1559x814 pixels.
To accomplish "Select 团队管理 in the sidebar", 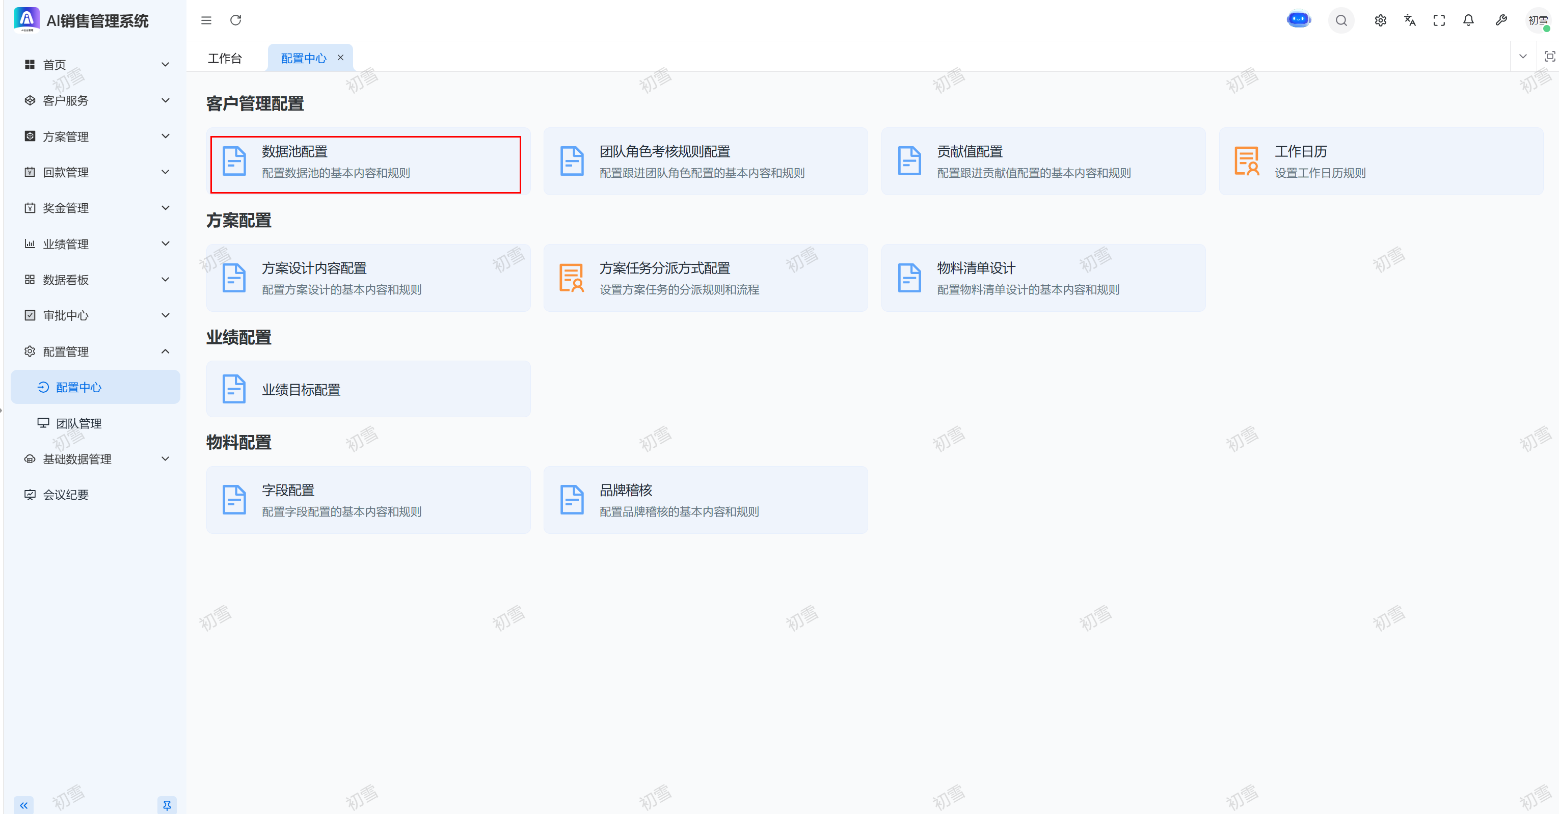I will click(78, 423).
